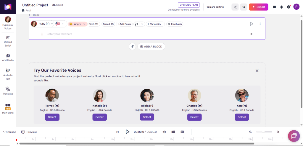Open Upload Script in sidebar

(x=8, y=41)
